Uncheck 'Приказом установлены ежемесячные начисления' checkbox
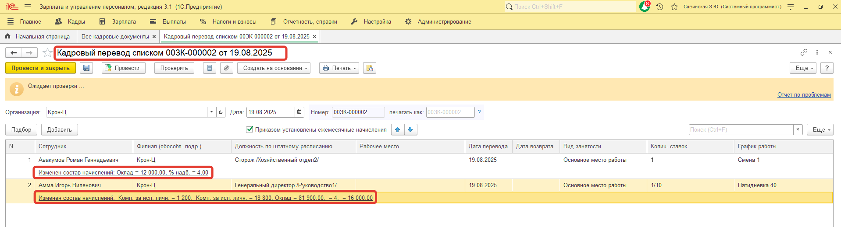This screenshot has height=227, width=841. 249,129
